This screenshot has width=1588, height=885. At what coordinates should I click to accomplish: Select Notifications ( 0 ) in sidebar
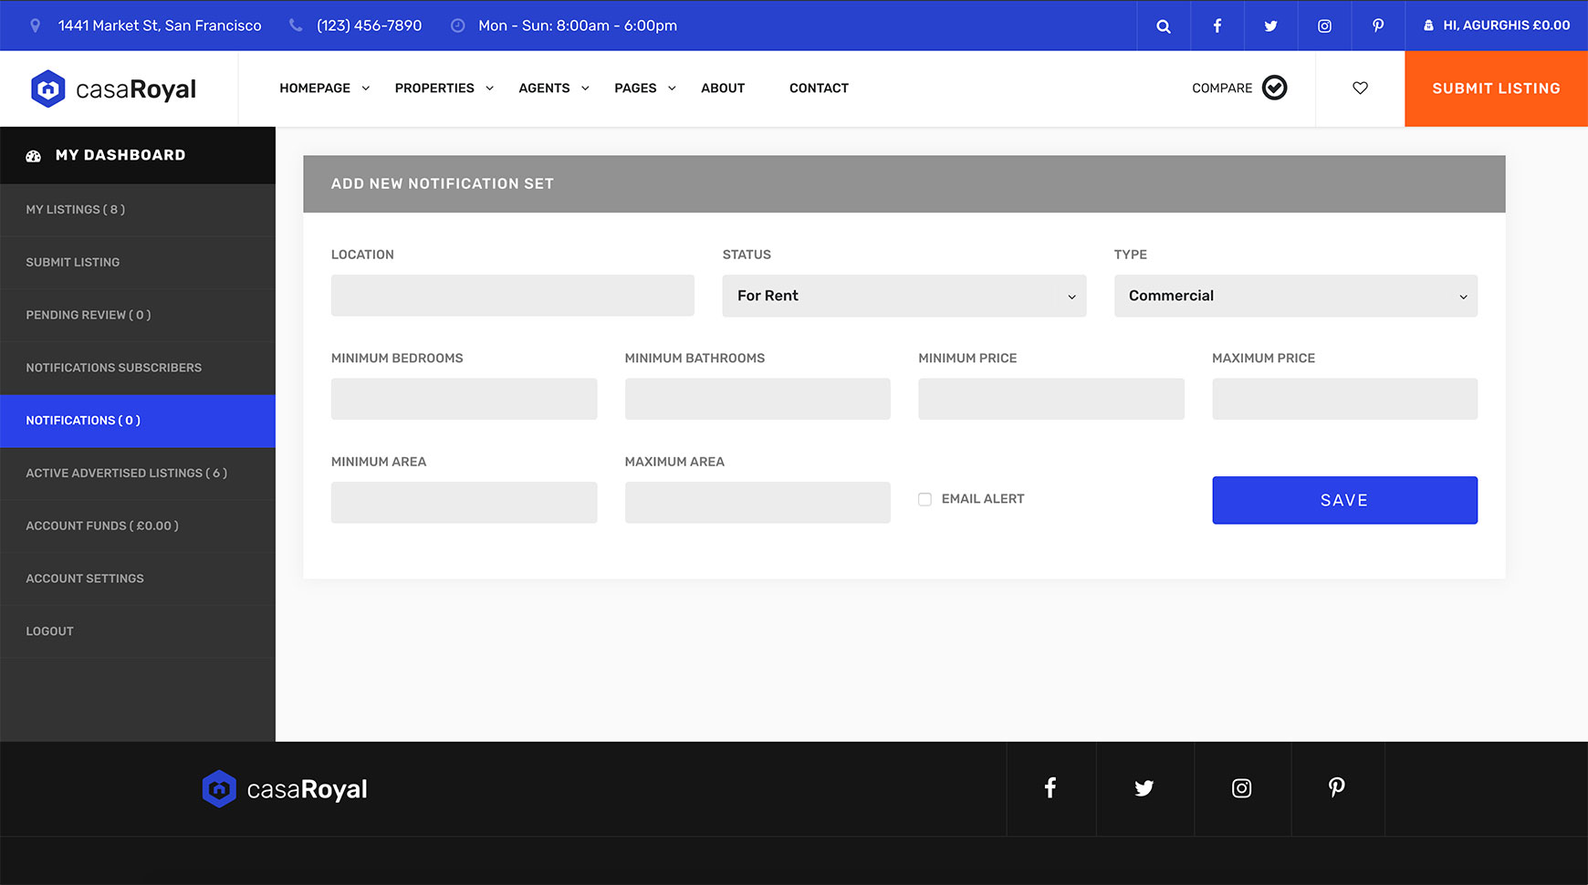[x=138, y=421]
